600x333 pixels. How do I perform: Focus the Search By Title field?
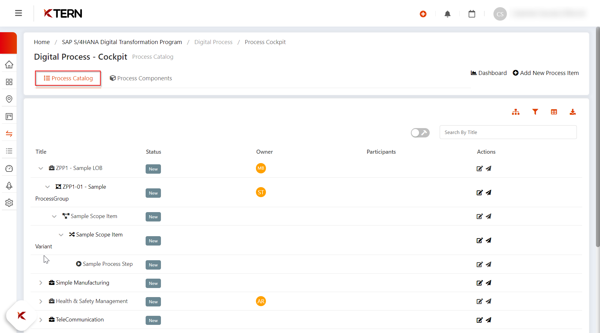pos(508,132)
